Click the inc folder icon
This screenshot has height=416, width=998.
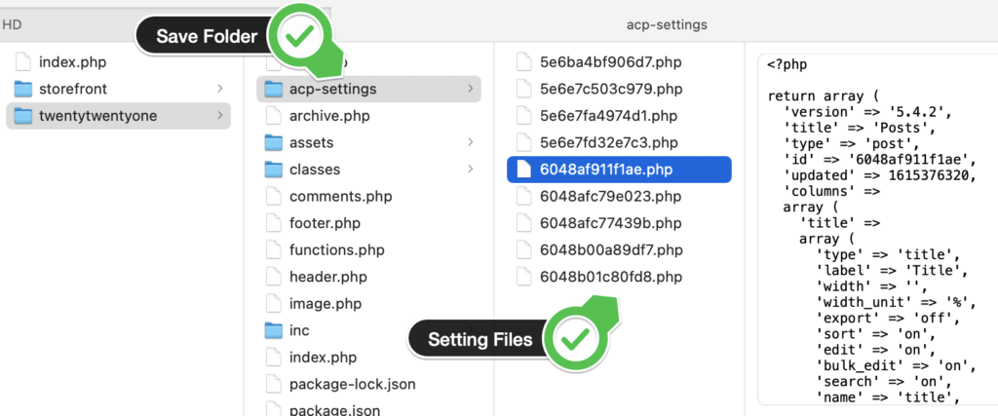click(x=273, y=330)
